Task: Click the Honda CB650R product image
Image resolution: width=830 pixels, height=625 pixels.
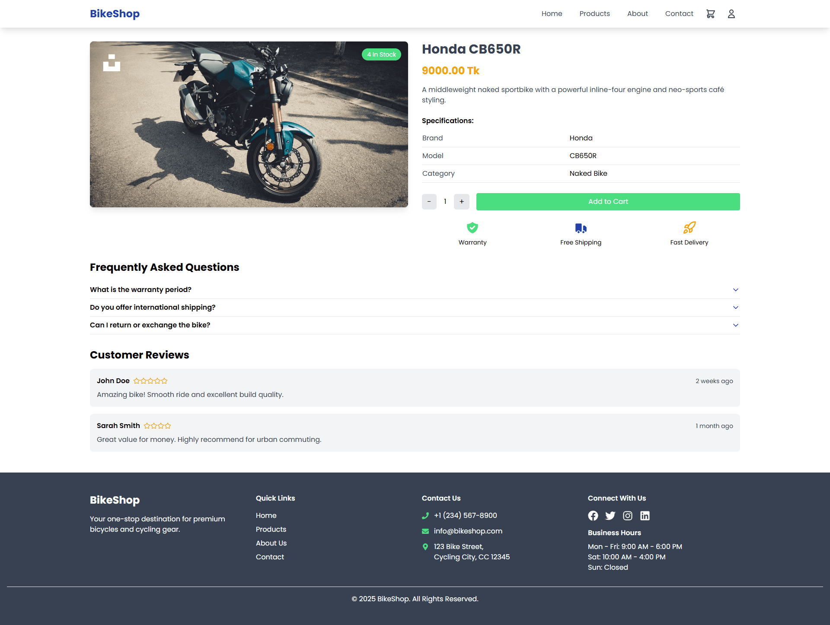Action: click(x=249, y=124)
